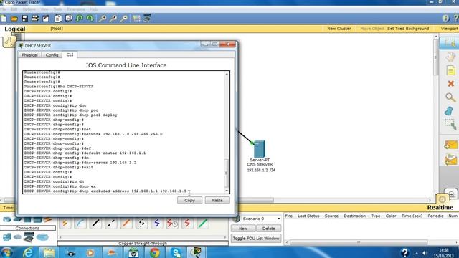Open the Activity Wizard toolbar icon
The width and height of the screenshot is (459, 258).
(x=46, y=19)
